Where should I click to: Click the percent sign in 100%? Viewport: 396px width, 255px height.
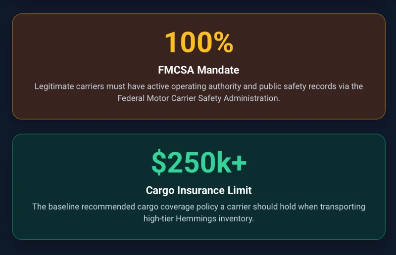click(x=221, y=42)
